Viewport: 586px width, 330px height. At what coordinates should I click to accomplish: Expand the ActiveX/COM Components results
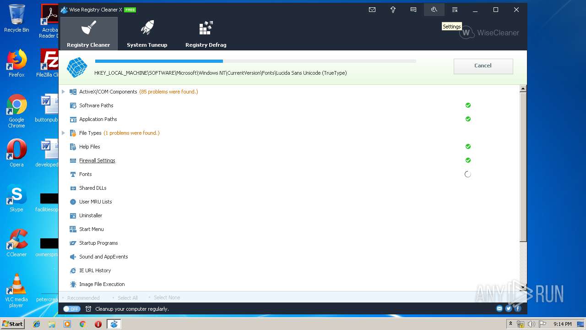point(63,92)
